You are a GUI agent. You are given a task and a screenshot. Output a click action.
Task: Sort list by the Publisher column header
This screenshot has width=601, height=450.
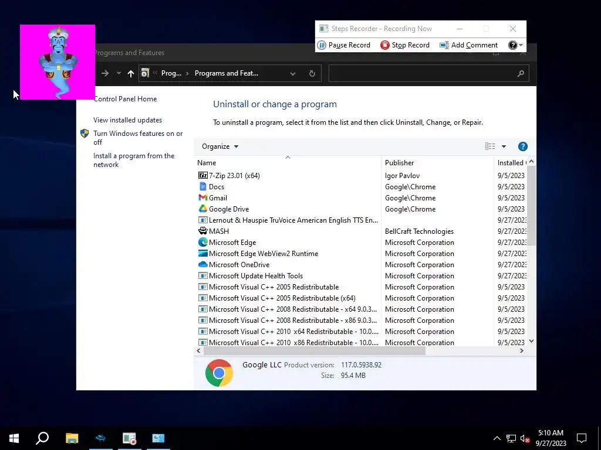tap(437, 163)
